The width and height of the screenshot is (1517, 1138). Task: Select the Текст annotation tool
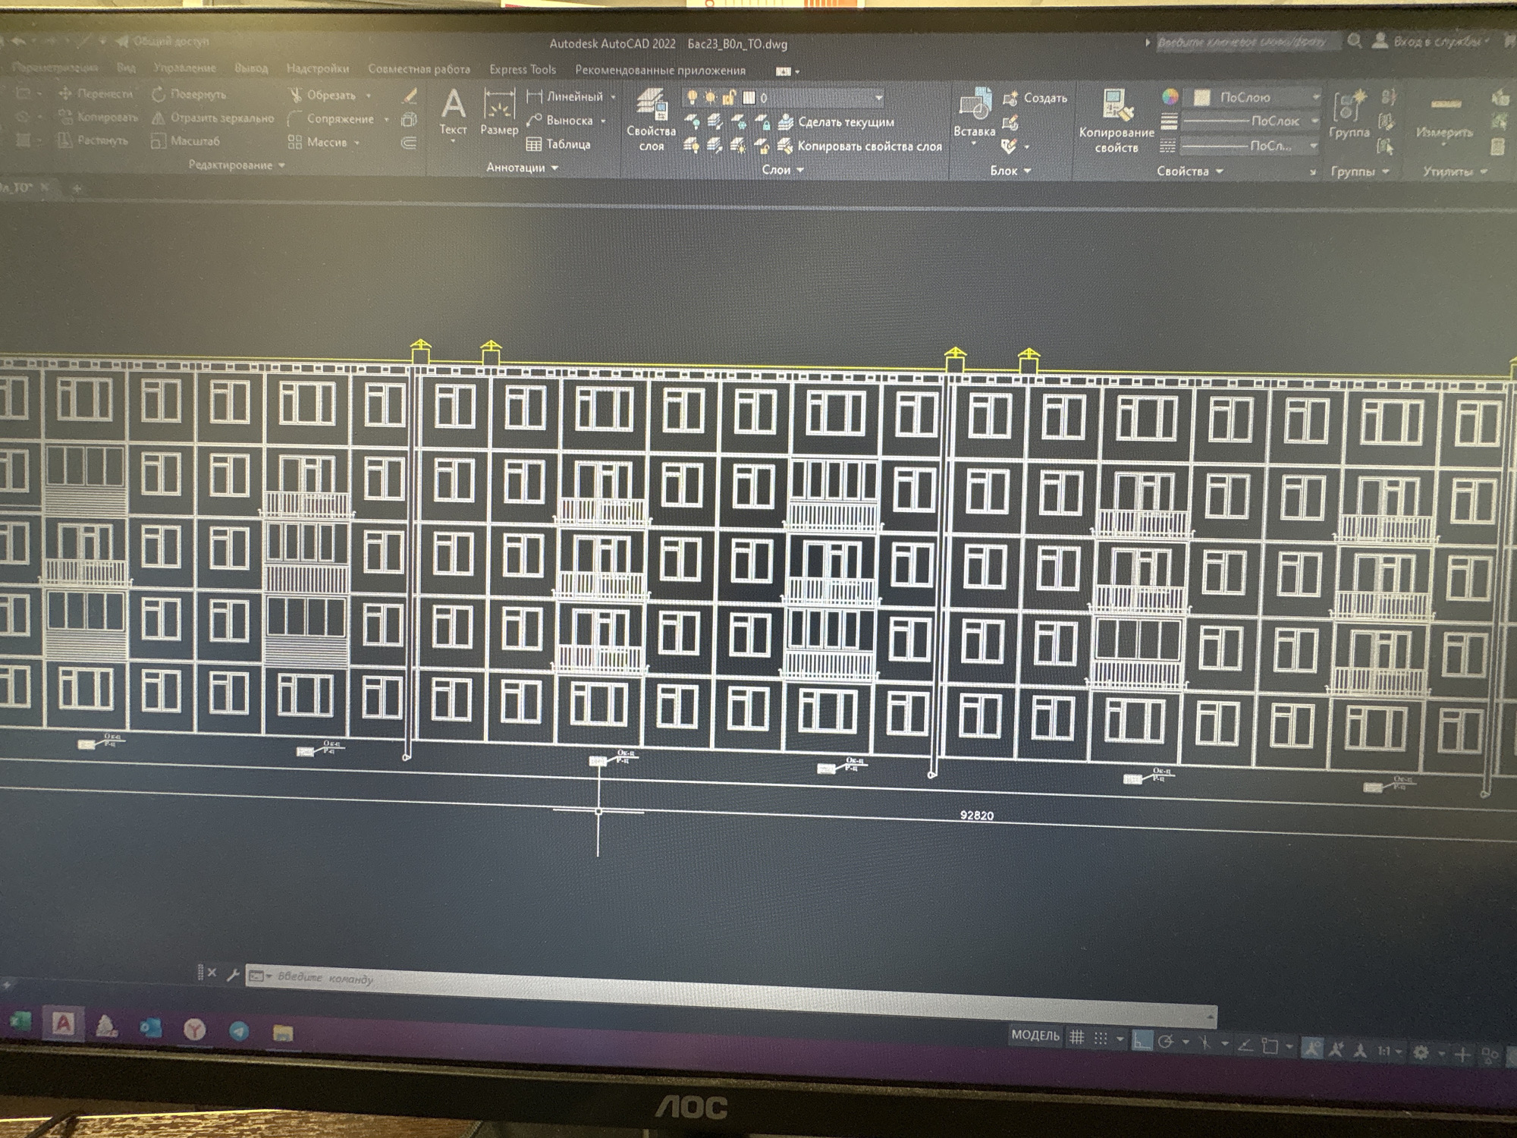point(453,112)
